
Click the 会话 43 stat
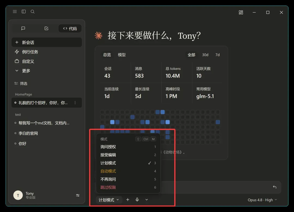[x=115, y=73]
